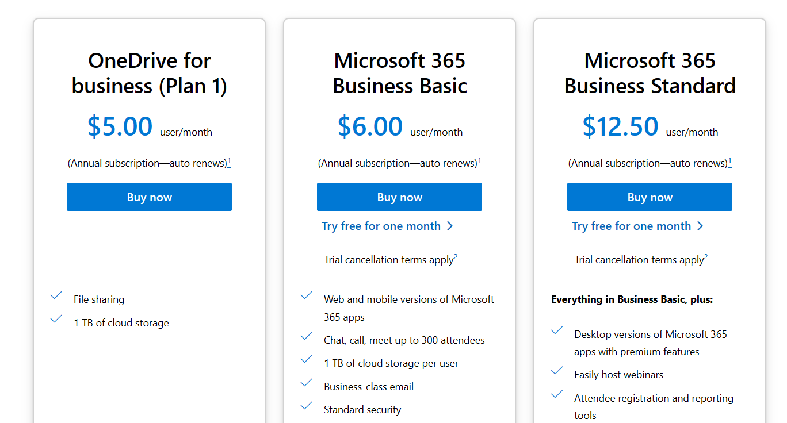787x423 pixels.
Task: Open footnote 2 beside Business Standard trial cancellation terms
Action: [706, 258]
